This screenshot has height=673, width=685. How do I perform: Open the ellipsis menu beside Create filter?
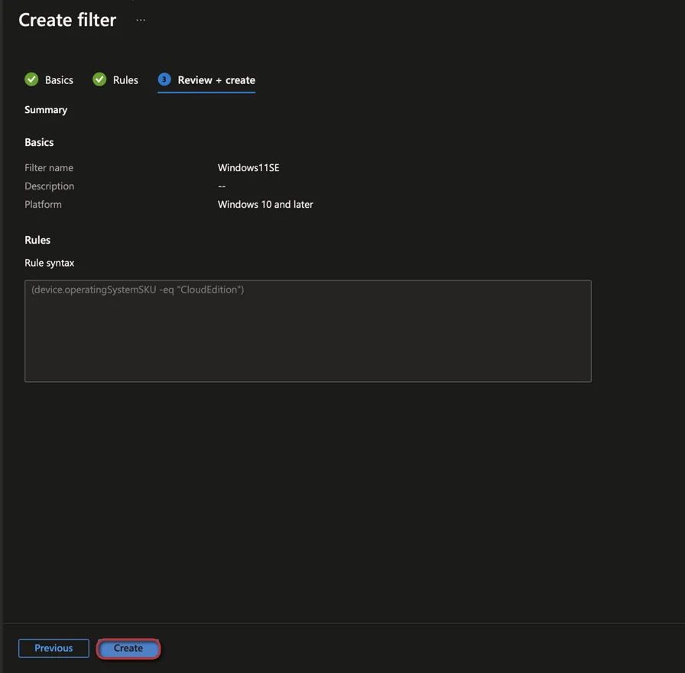pos(141,20)
